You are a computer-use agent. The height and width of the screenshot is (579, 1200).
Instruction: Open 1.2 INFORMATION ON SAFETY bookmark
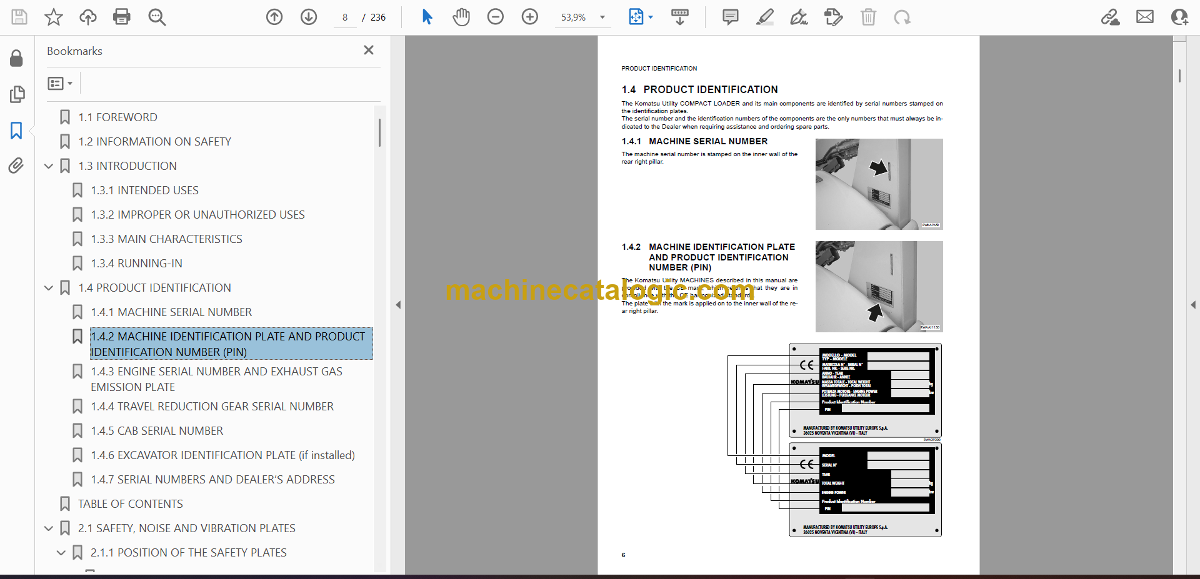coord(154,142)
